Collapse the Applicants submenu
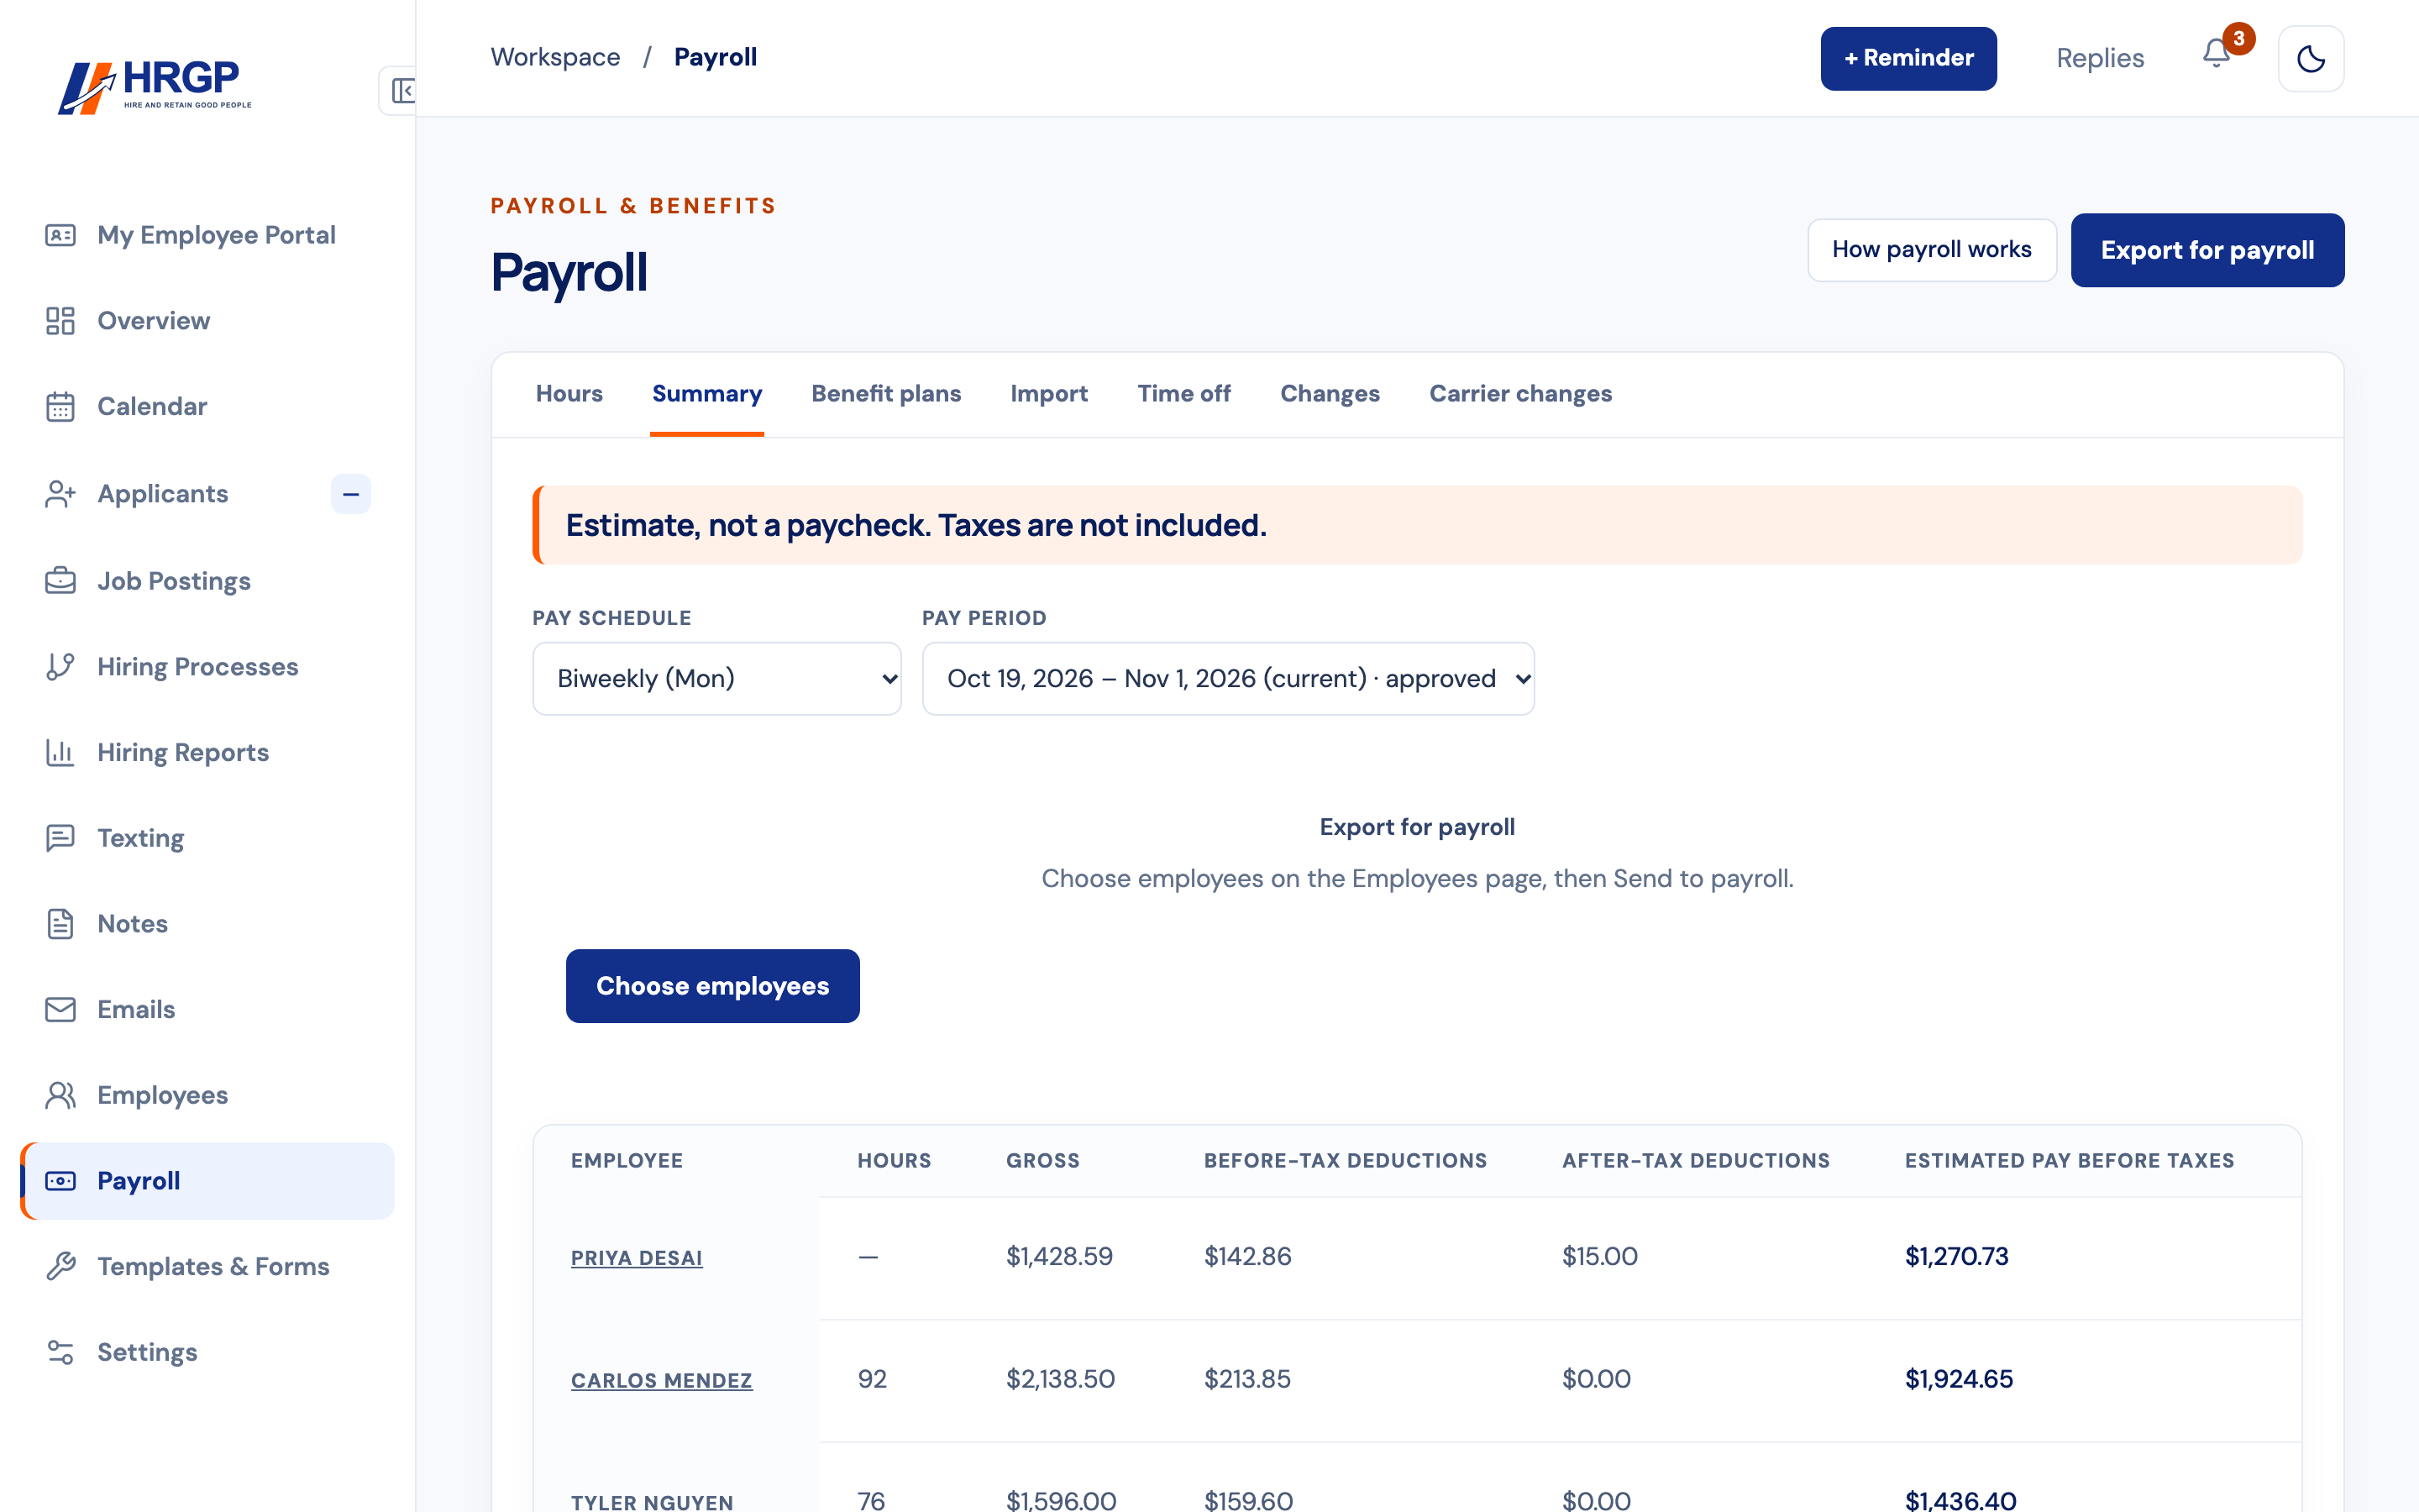This screenshot has width=2419, height=1512. pyautogui.click(x=351, y=494)
